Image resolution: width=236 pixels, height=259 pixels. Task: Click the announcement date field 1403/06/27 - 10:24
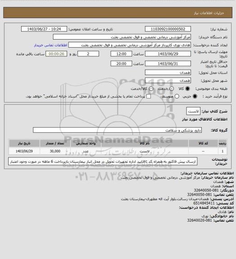(44, 29)
